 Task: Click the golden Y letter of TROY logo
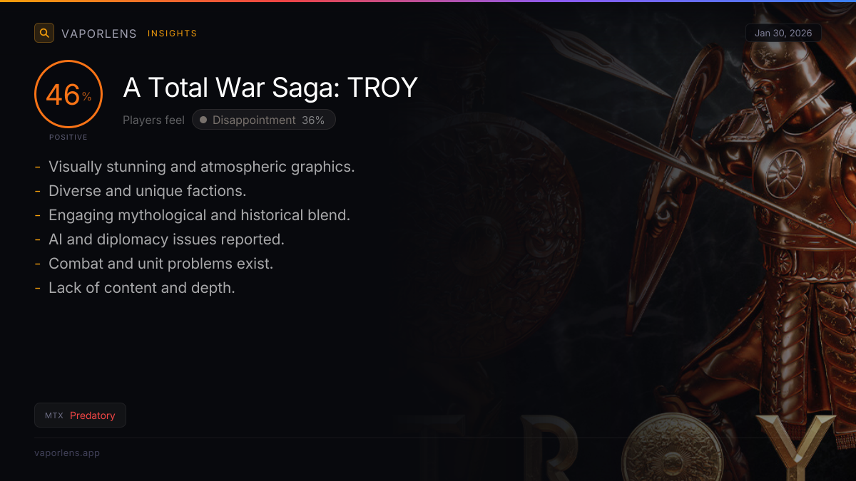point(795,445)
